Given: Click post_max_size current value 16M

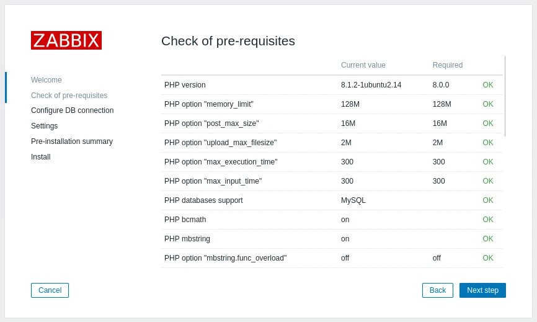Looking at the screenshot, I should (x=348, y=123).
